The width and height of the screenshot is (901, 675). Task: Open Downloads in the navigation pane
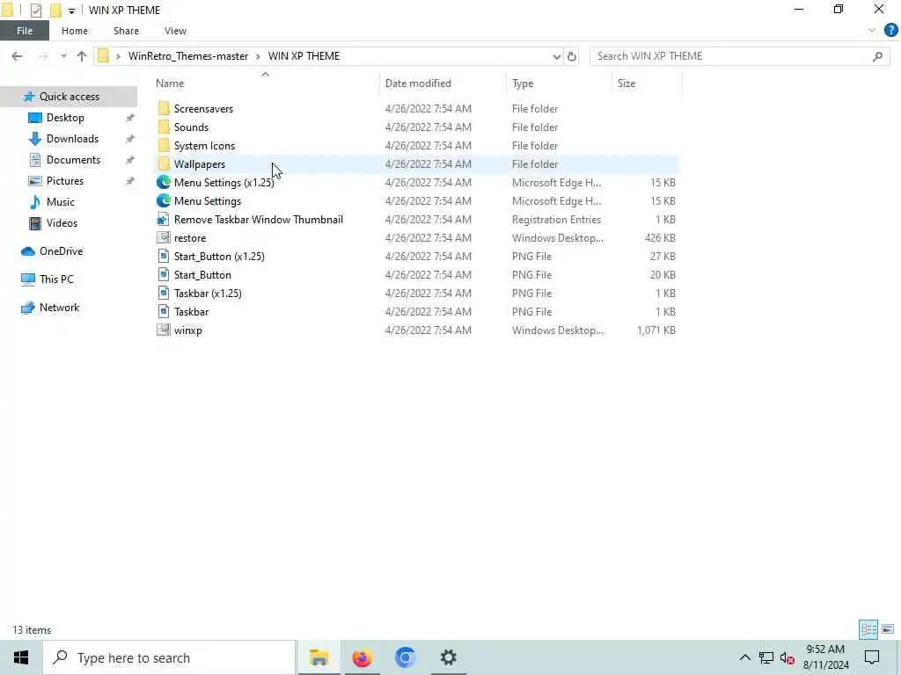coord(72,139)
